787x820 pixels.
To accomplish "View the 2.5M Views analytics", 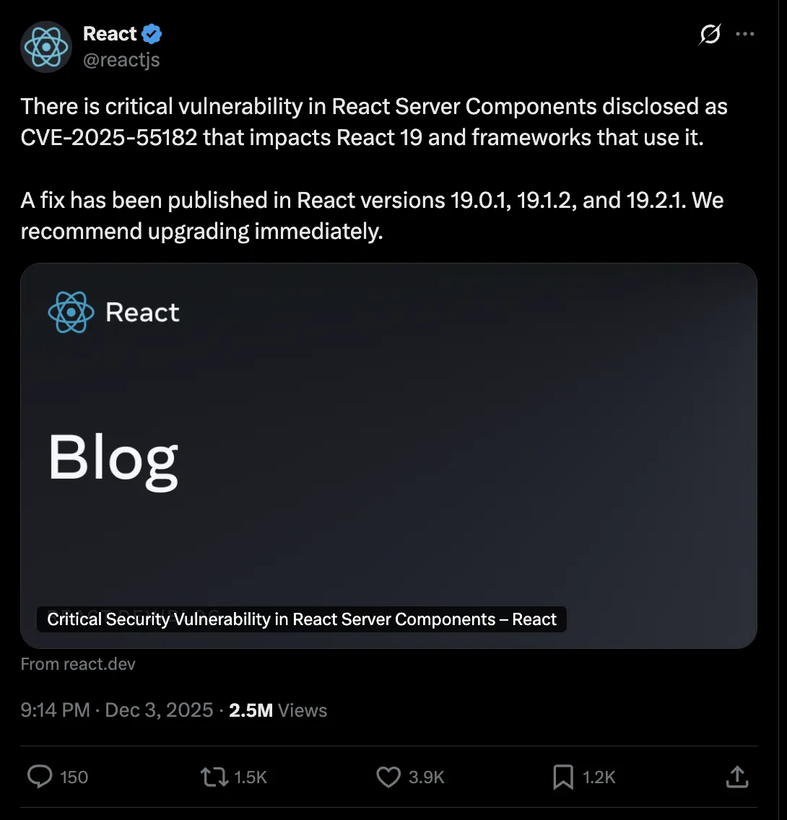I will (278, 710).
